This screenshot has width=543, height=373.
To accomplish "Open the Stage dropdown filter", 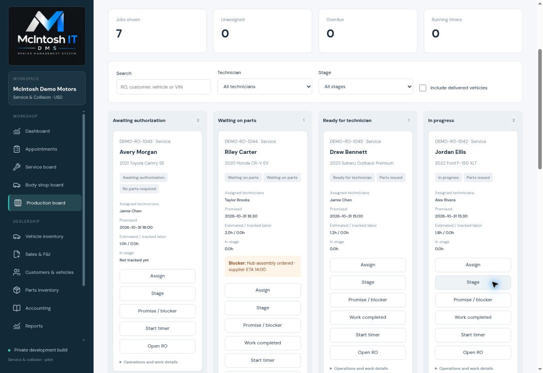I will [366, 87].
